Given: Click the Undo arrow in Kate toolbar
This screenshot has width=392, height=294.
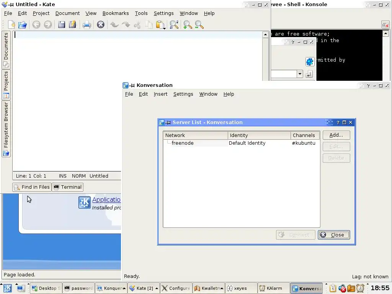Looking at the screenshot, I should click(x=114, y=24).
